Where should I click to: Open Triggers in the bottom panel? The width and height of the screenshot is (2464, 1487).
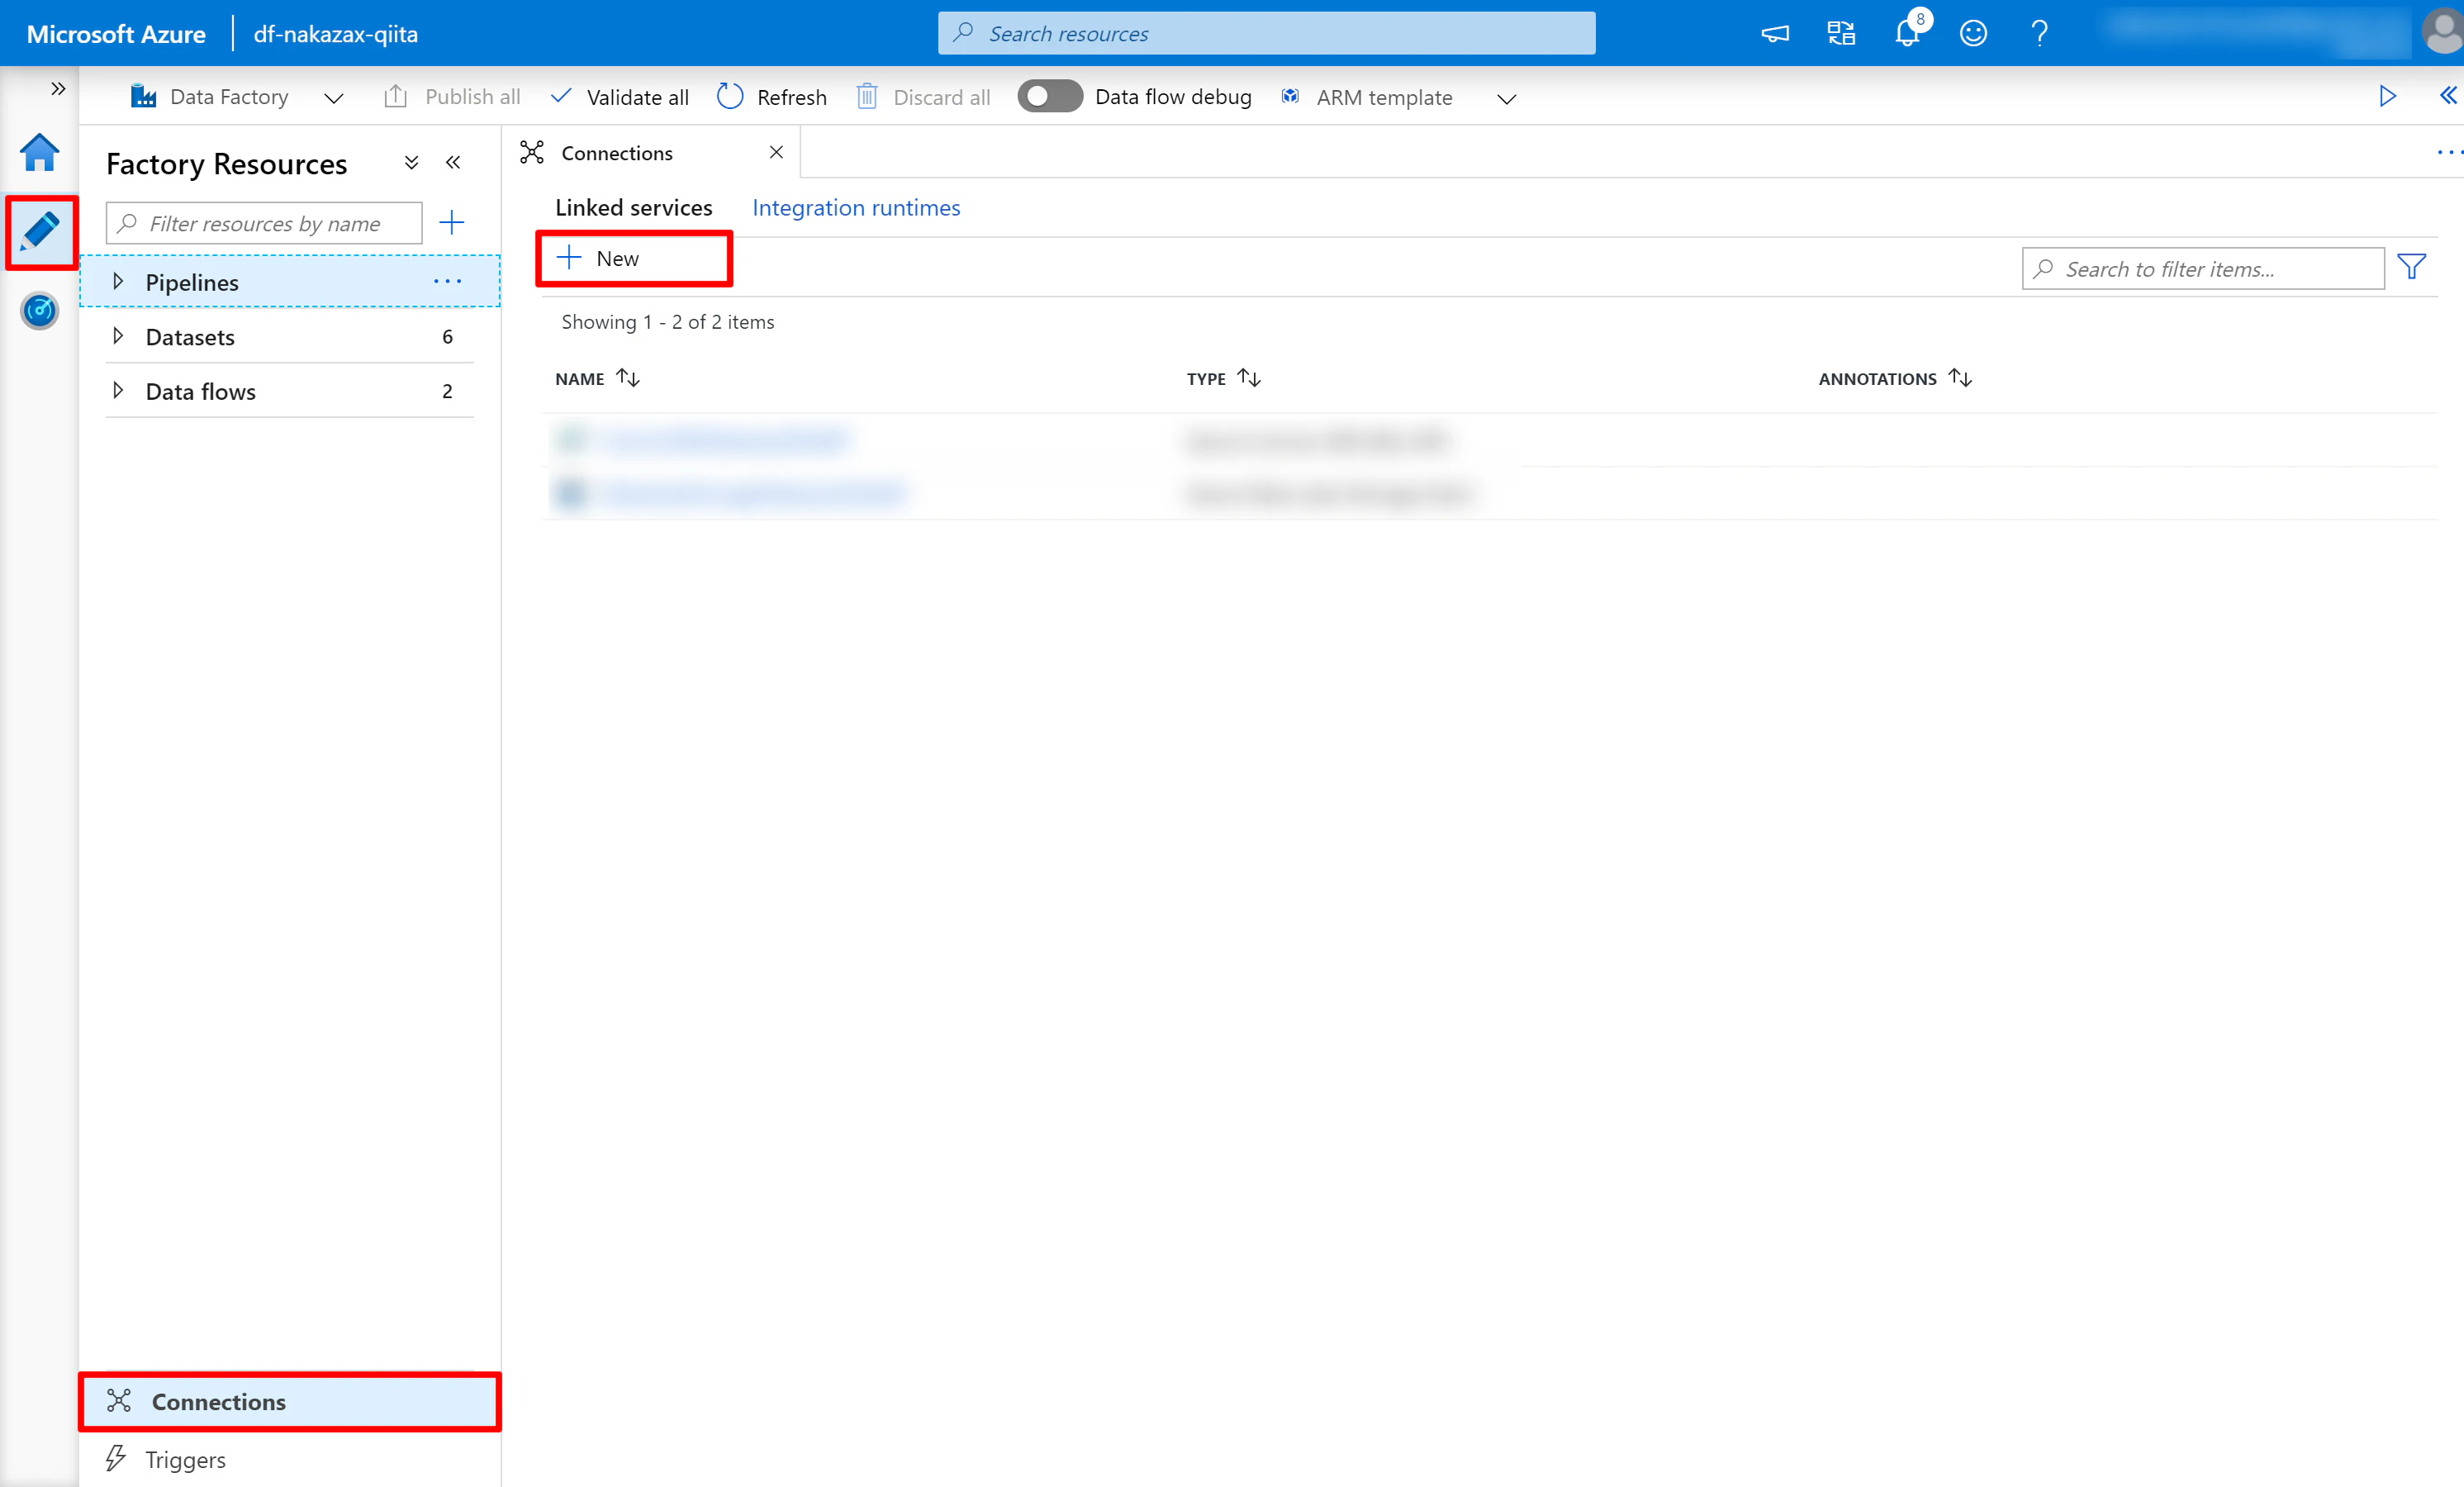pyautogui.click(x=290, y=1459)
